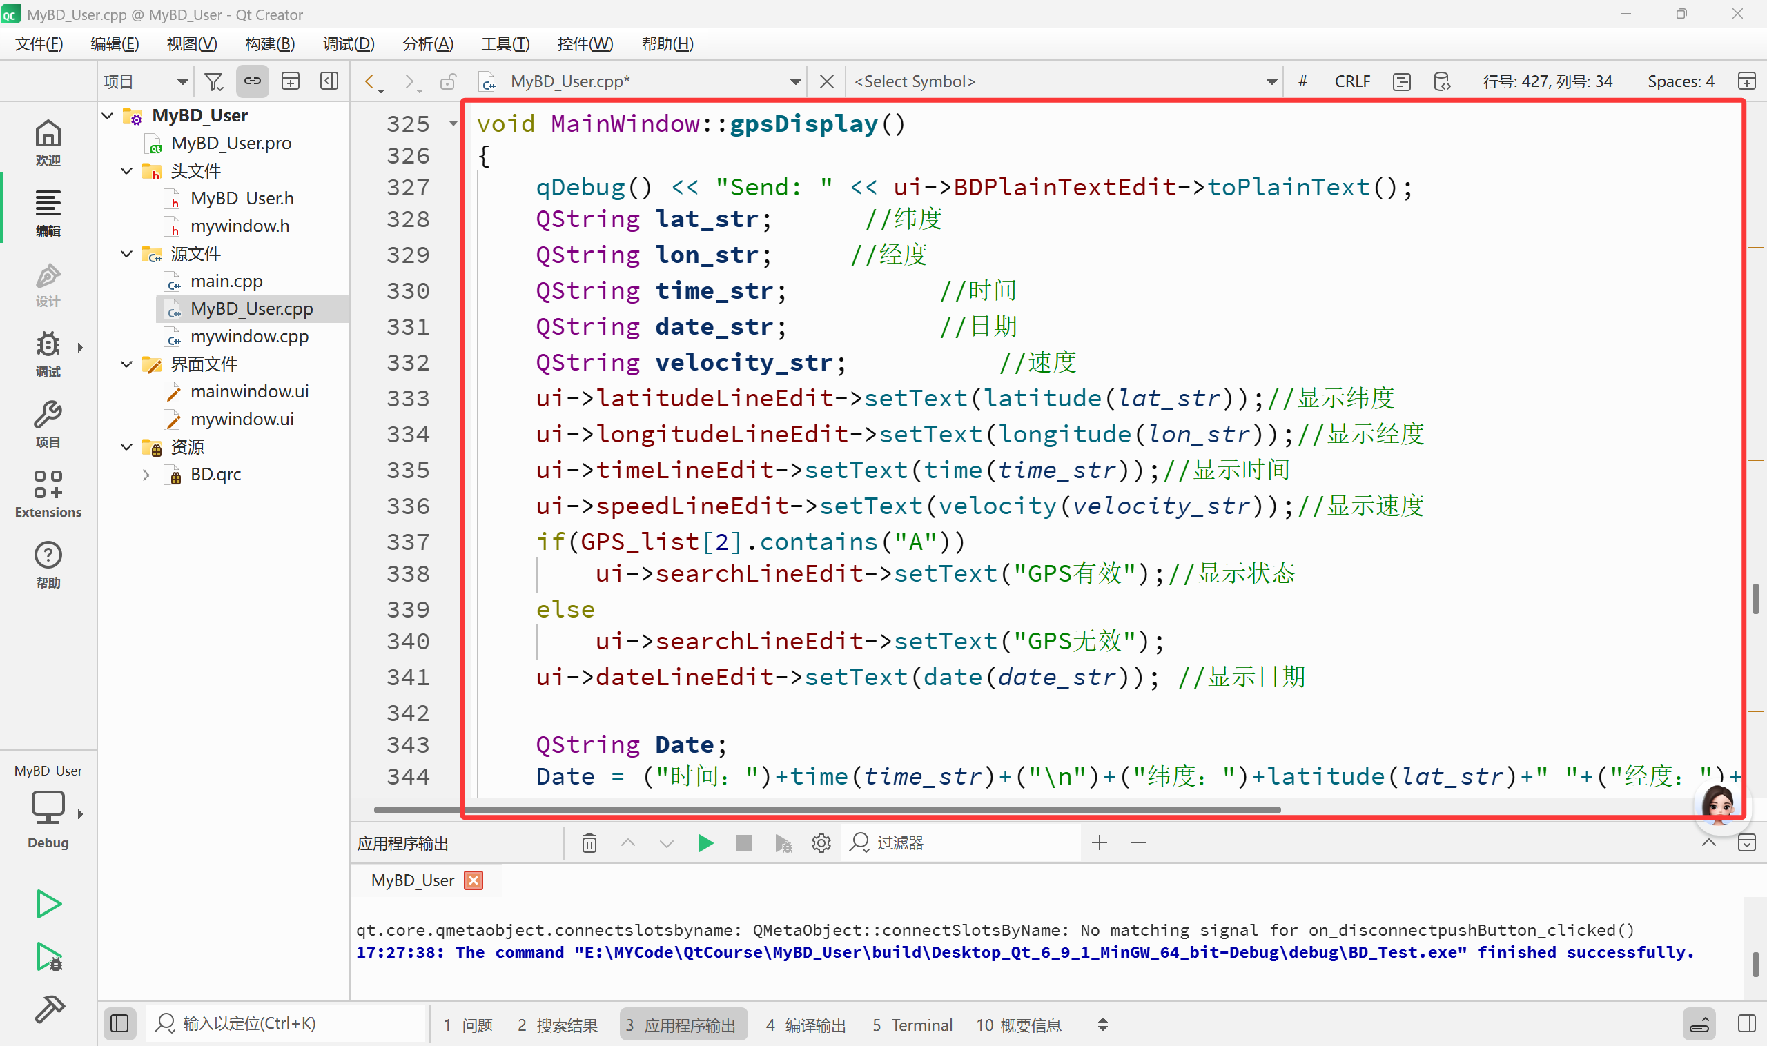Open the Welcome mode in sidebar
The width and height of the screenshot is (1767, 1046).
[48, 141]
